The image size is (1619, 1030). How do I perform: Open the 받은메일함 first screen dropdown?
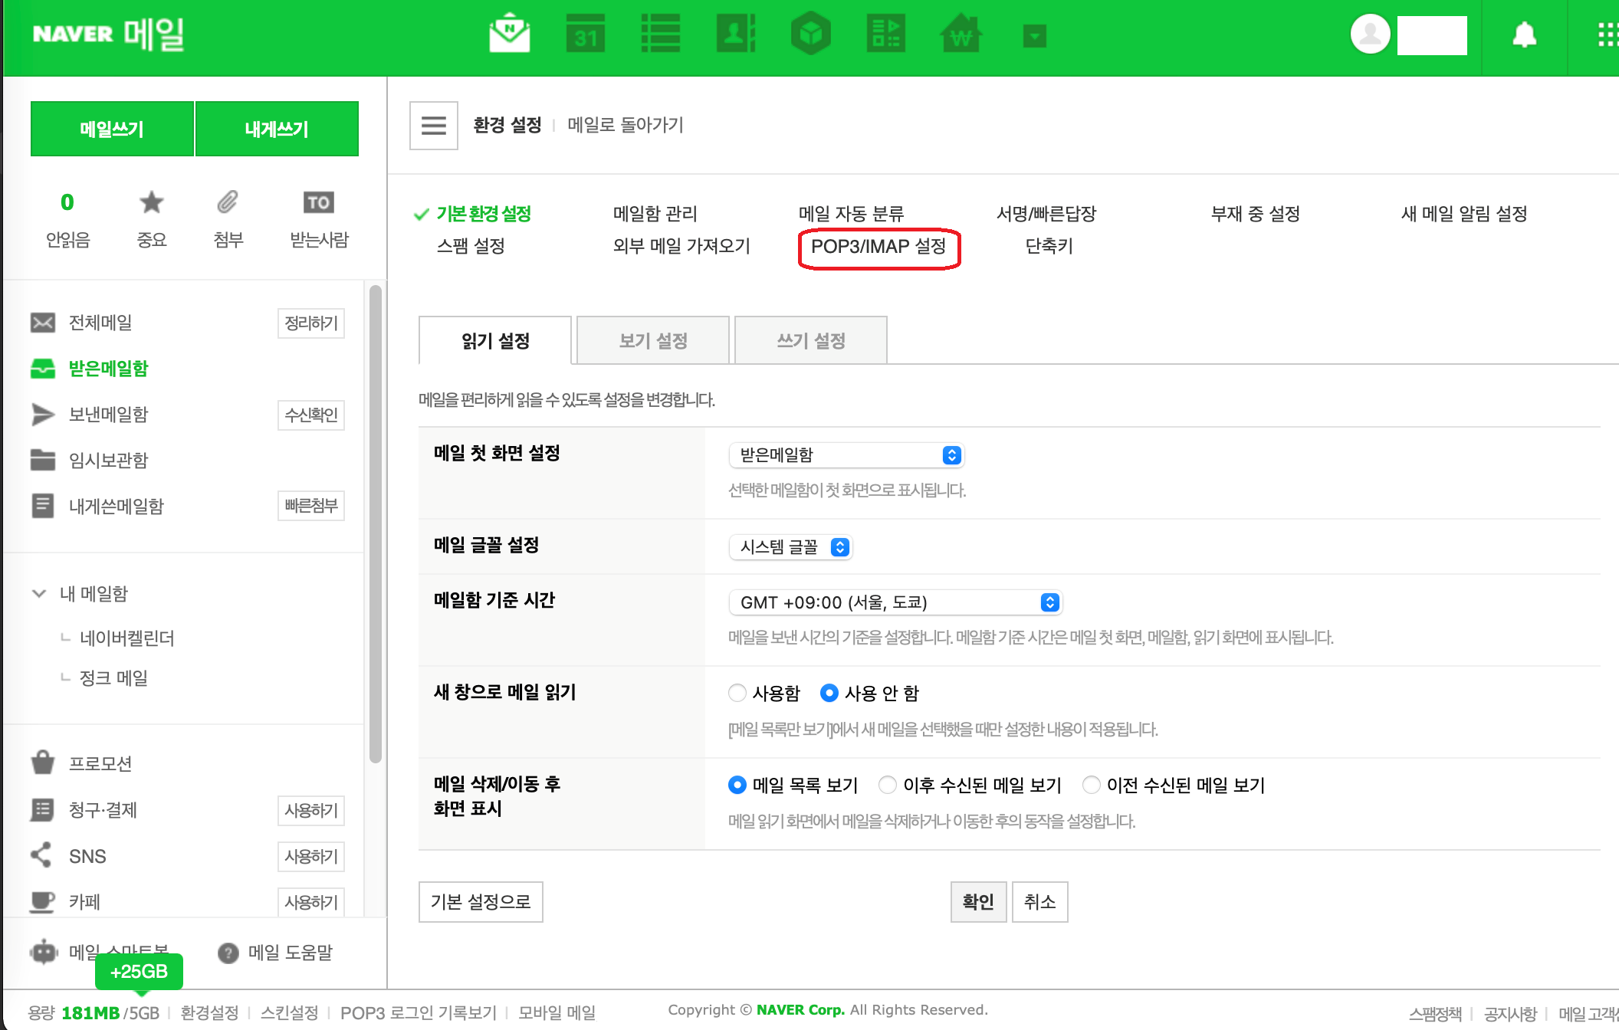pyautogui.click(x=846, y=455)
